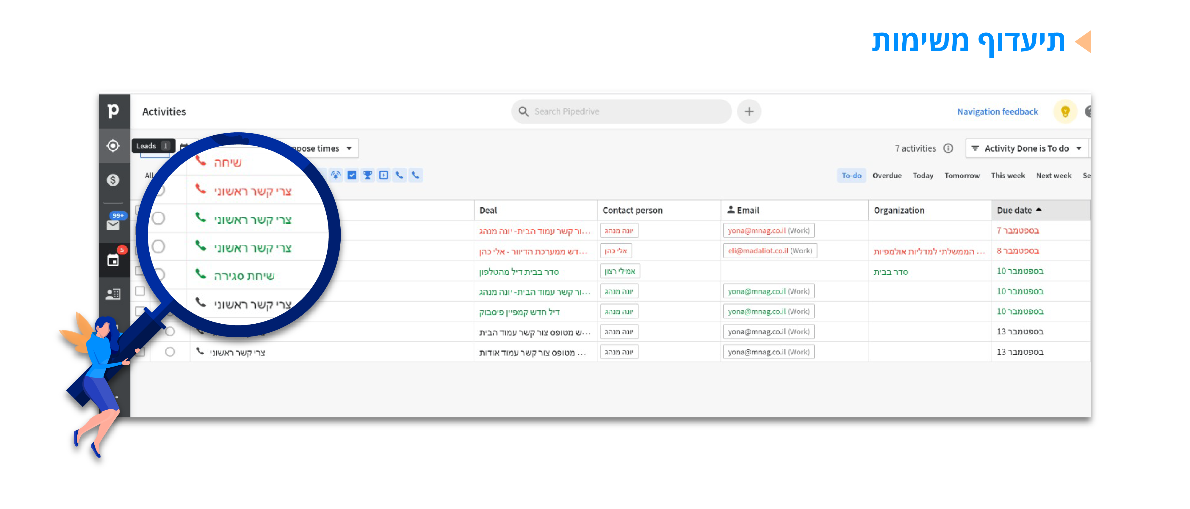1190x509 pixels.
Task: Select checkbox of fourth row dated 10 בספטמבר
Action: click(140, 291)
